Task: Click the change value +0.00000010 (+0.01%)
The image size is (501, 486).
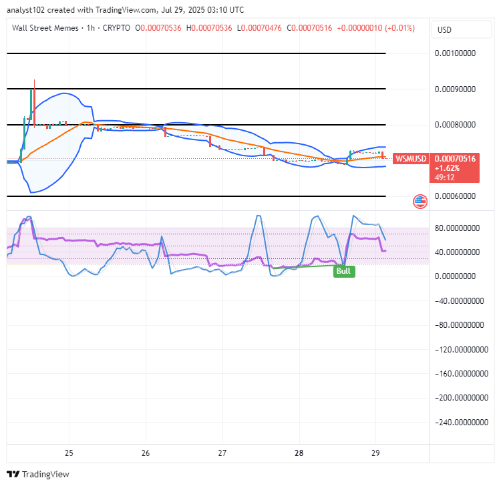Action: pyautogui.click(x=375, y=28)
